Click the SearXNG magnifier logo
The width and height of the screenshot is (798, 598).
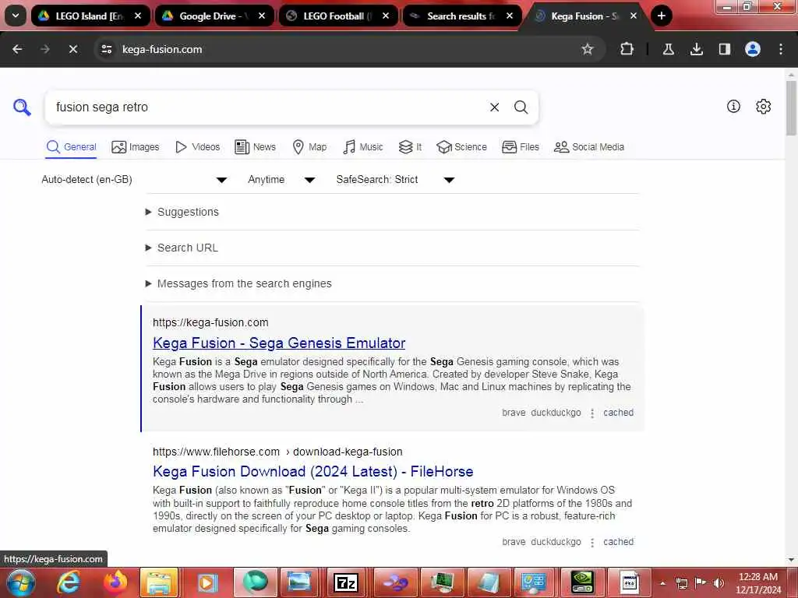[x=22, y=107]
